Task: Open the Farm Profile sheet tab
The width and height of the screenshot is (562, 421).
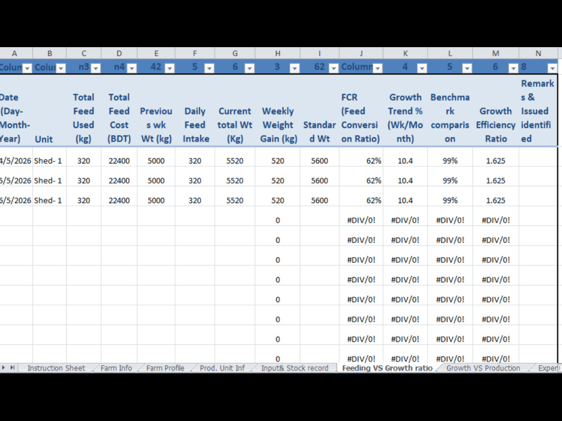Action: click(x=165, y=368)
